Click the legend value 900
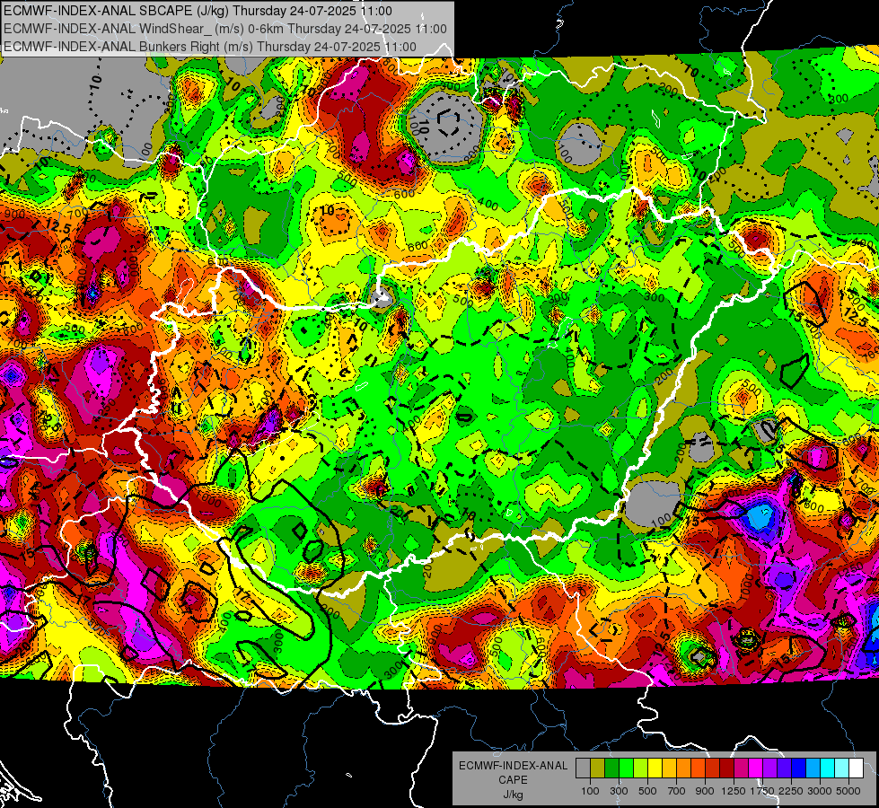 (x=705, y=791)
